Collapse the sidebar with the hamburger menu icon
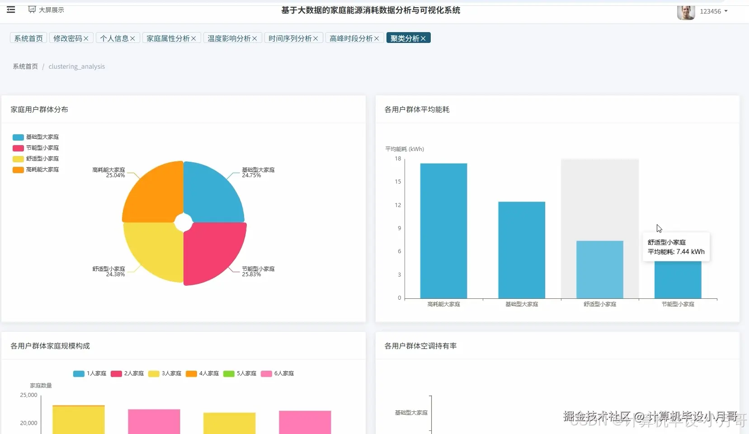The height and width of the screenshot is (434, 749). tap(11, 9)
